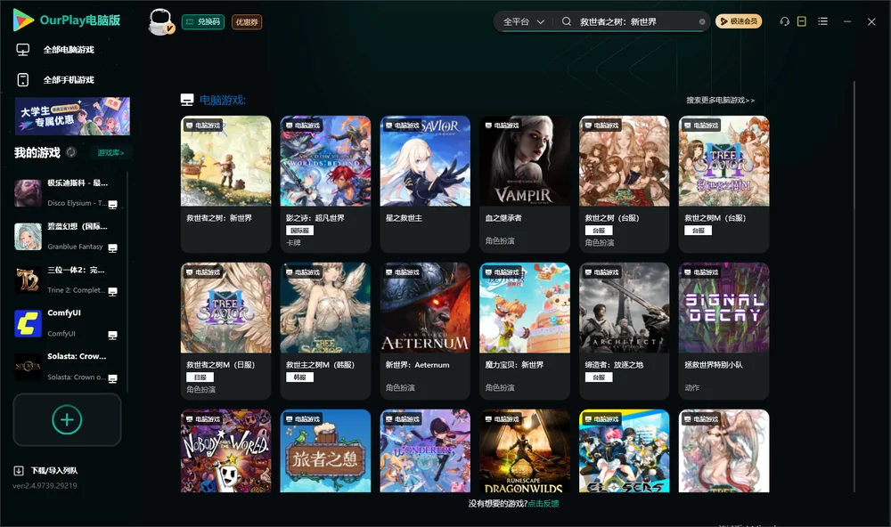This screenshot has width=891, height=527.
Task: Open the Closers game card
Action: tap(624, 451)
